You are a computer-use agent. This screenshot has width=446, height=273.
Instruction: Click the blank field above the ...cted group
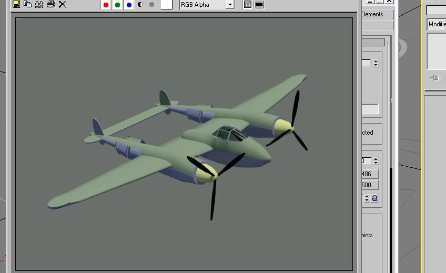(x=370, y=109)
